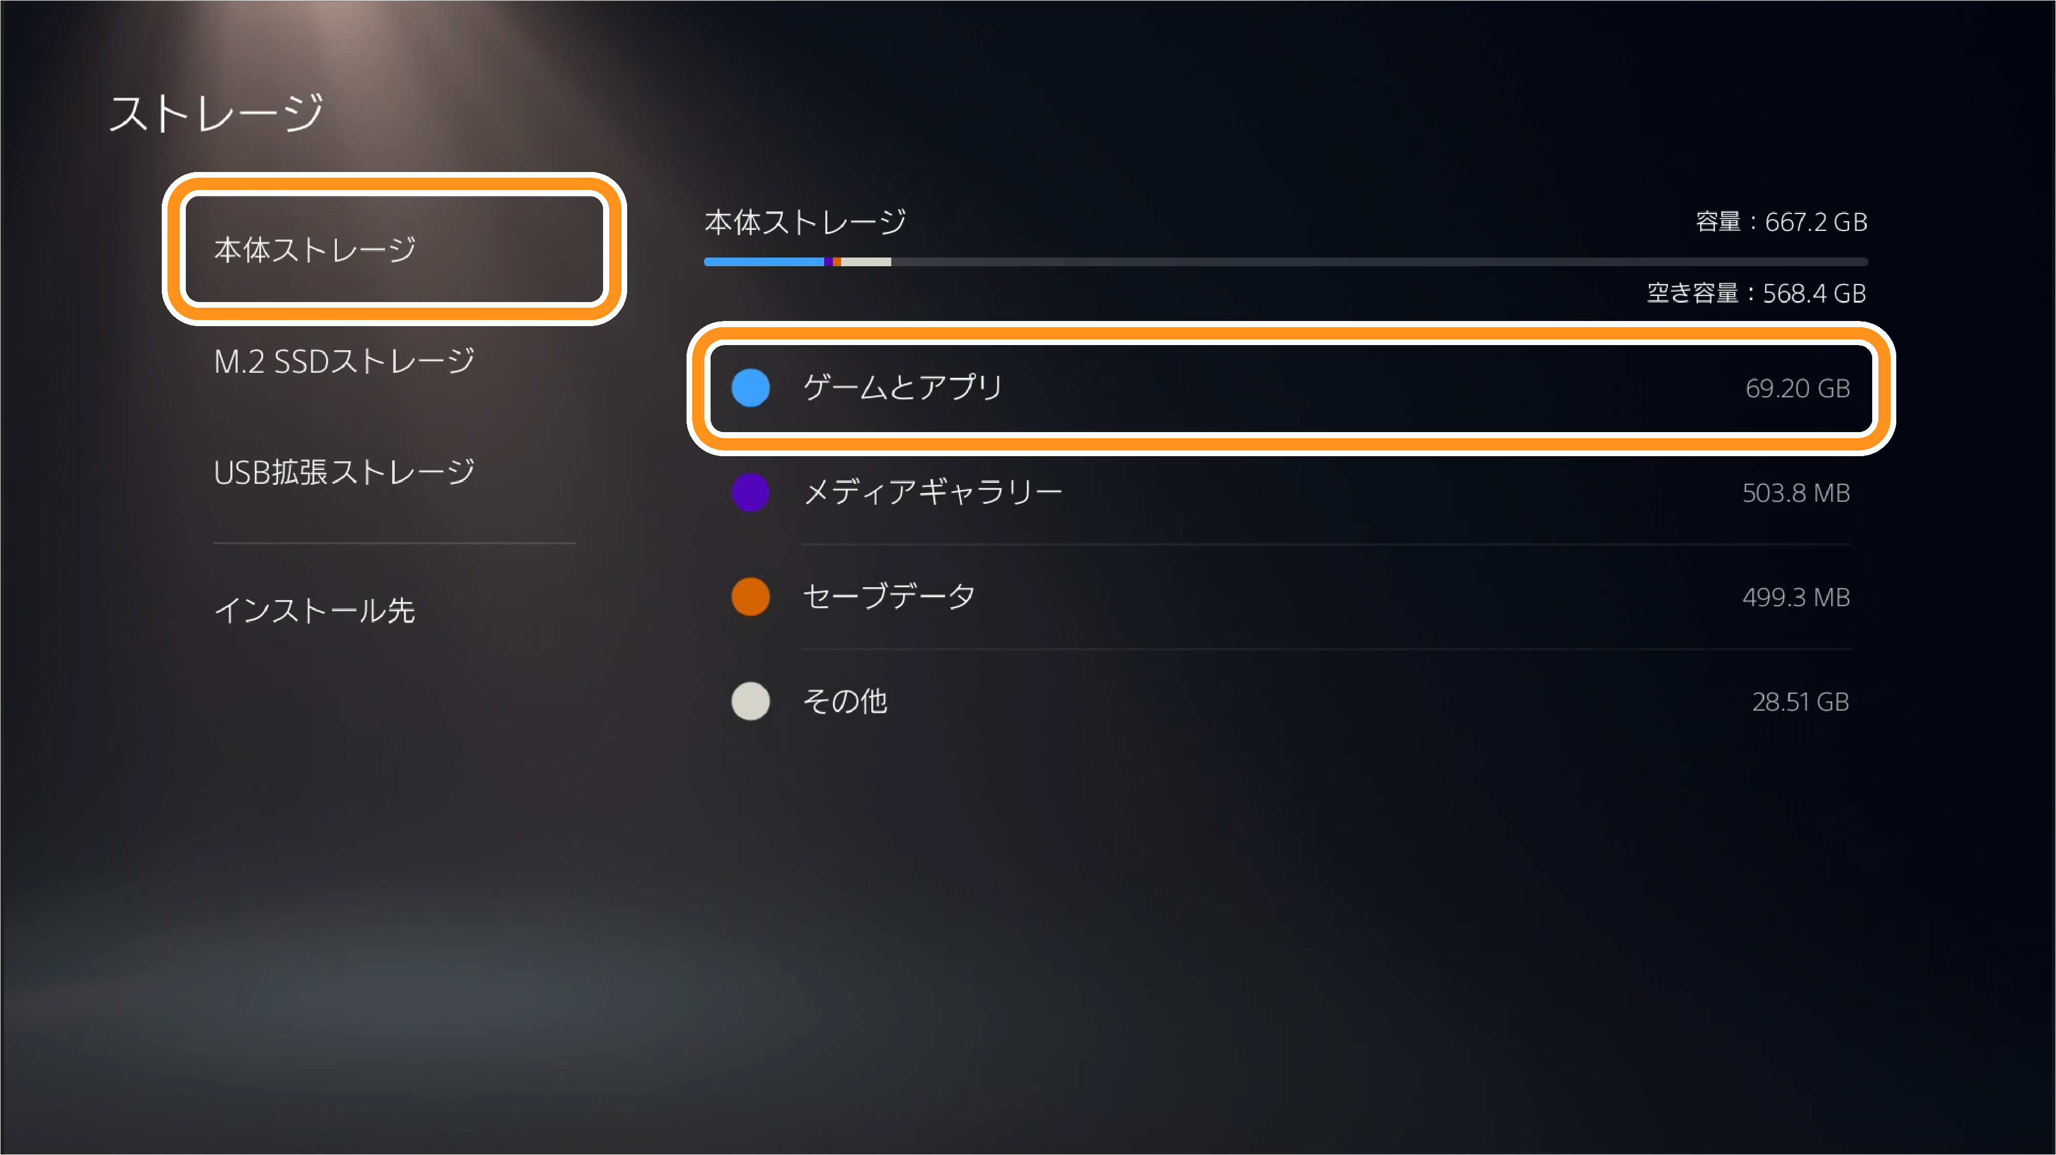Open the ゲームとアプリ label

coord(902,388)
